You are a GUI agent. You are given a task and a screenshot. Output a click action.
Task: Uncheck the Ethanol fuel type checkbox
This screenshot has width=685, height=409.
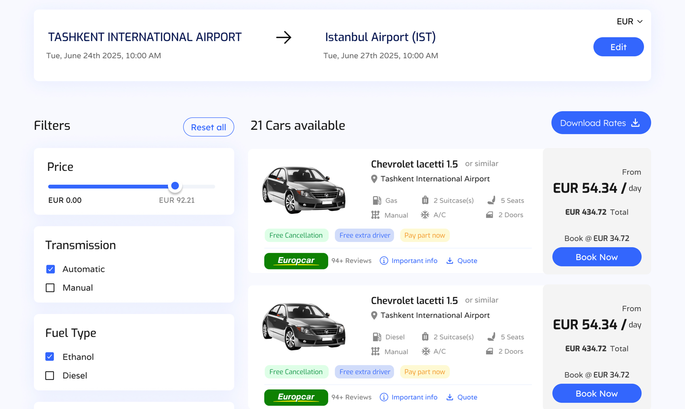(x=50, y=357)
